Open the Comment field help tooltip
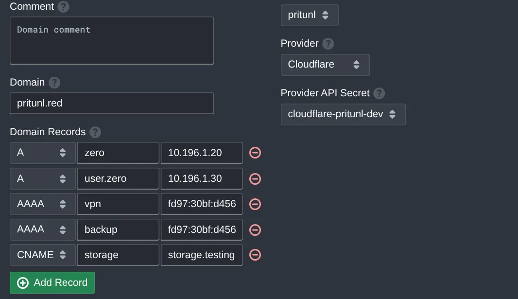 tap(63, 7)
